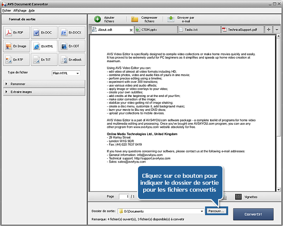Click the green Ajouter fichiers plus icon
The height and width of the screenshot is (226, 283).
coord(98,19)
